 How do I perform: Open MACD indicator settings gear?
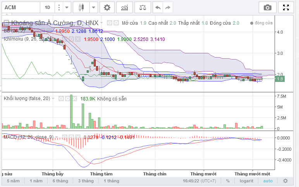point(71,137)
